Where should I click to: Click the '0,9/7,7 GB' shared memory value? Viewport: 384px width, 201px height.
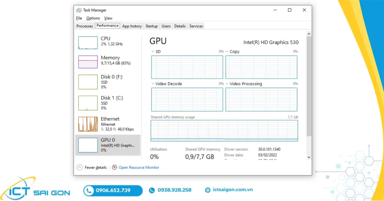199,157
